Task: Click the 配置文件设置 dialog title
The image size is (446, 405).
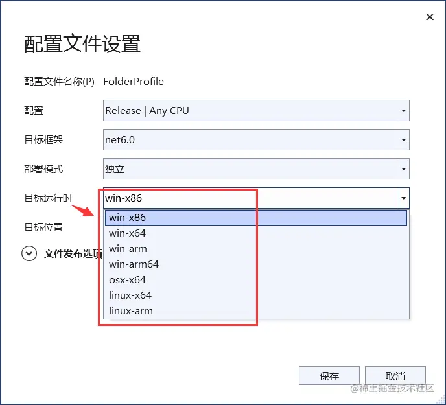Action: click(x=82, y=44)
